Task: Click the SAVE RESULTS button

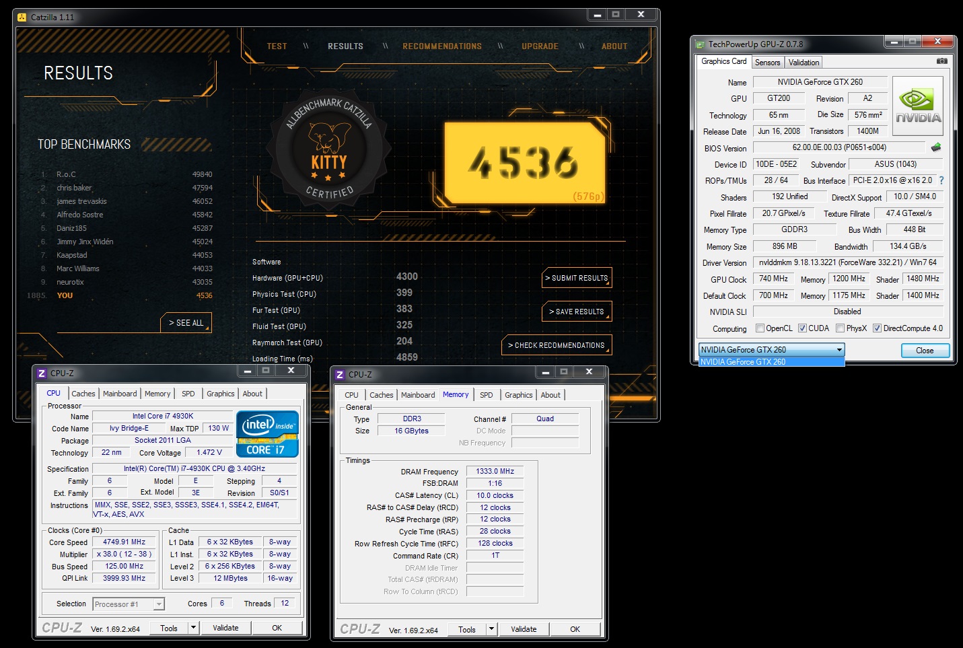Action: pos(577,312)
